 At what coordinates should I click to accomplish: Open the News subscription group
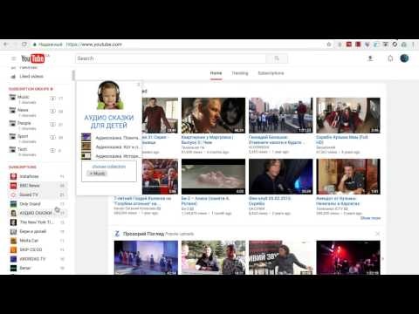(23, 110)
